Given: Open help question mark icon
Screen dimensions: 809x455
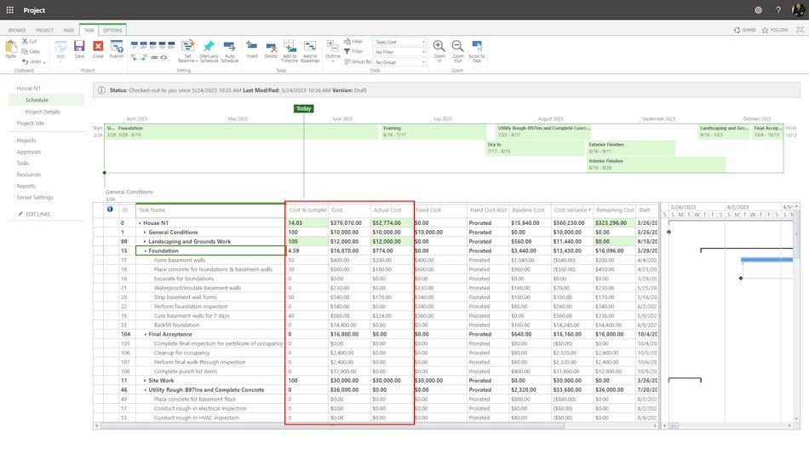Looking at the screenshot, I should [778, 10].
